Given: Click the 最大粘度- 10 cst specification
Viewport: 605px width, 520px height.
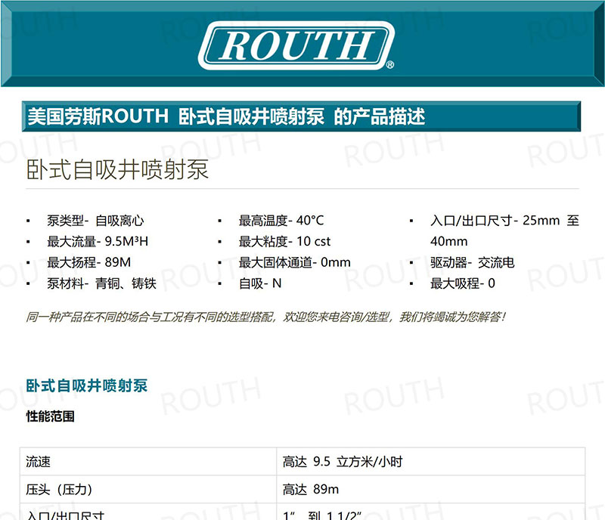Looking at the screenshot, I should point(284,242).
